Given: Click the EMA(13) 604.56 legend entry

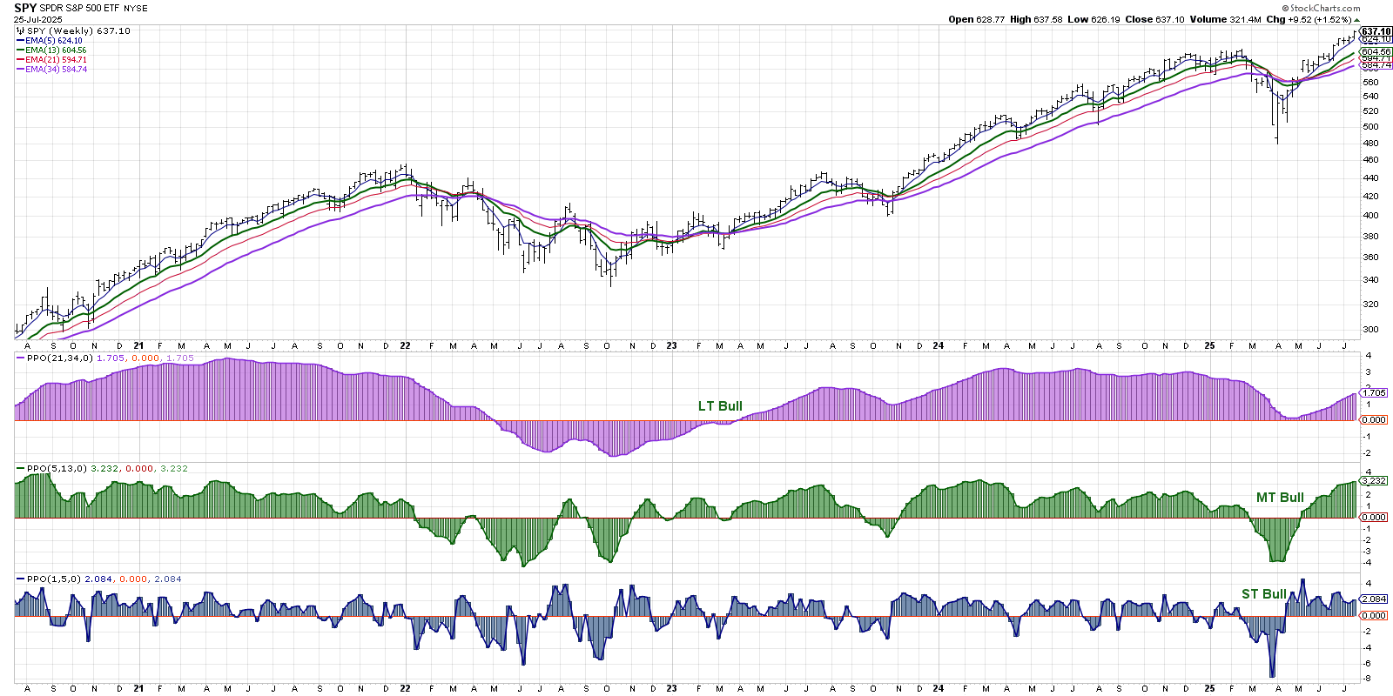Looking at the screenshot, I should [55, 50].
